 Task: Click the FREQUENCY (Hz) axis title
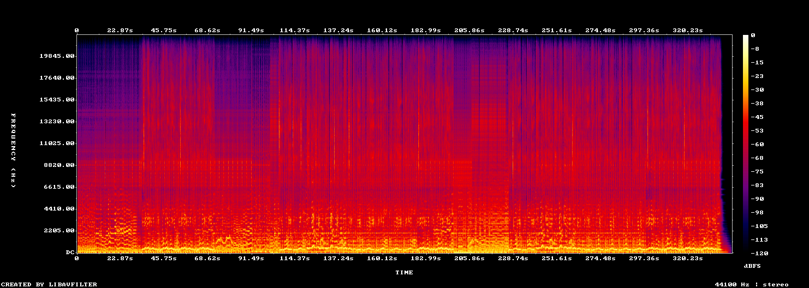tap(14, 151)
